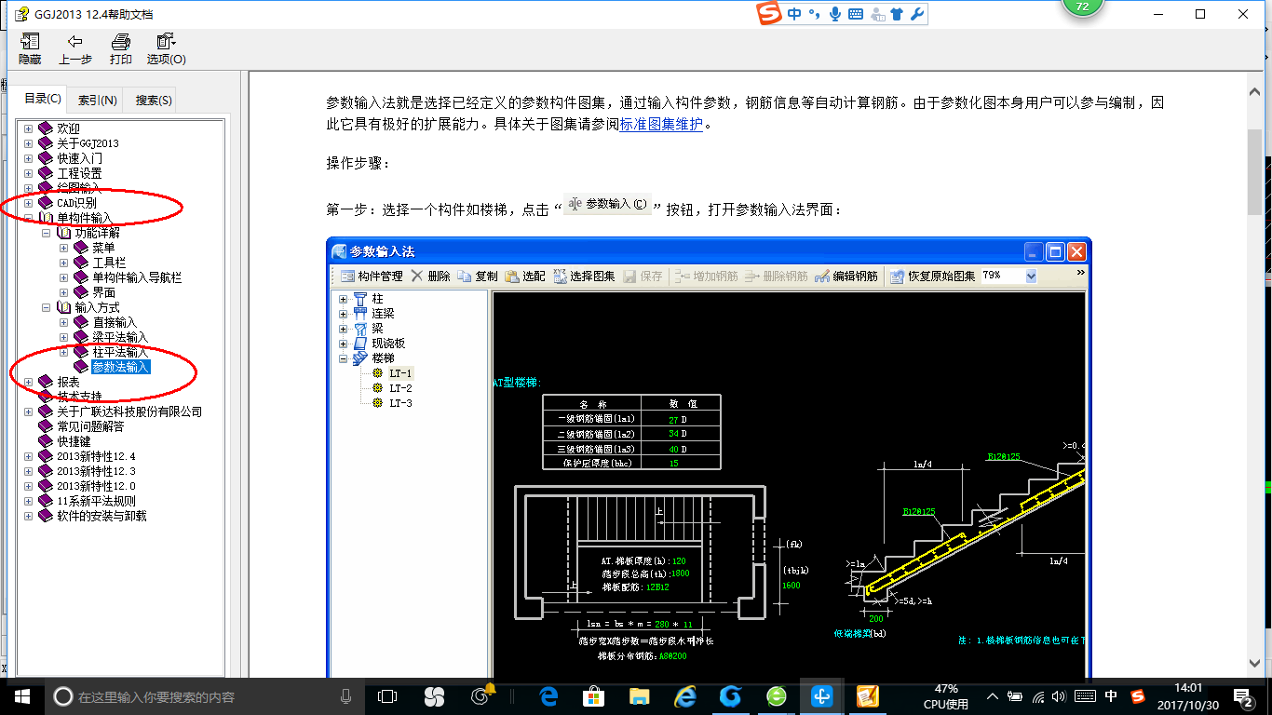Image resolution: width=1272 pixels, height=715 pixels.
Task: Collapse the 输入方式 tree node
Action: click(47, 307)
